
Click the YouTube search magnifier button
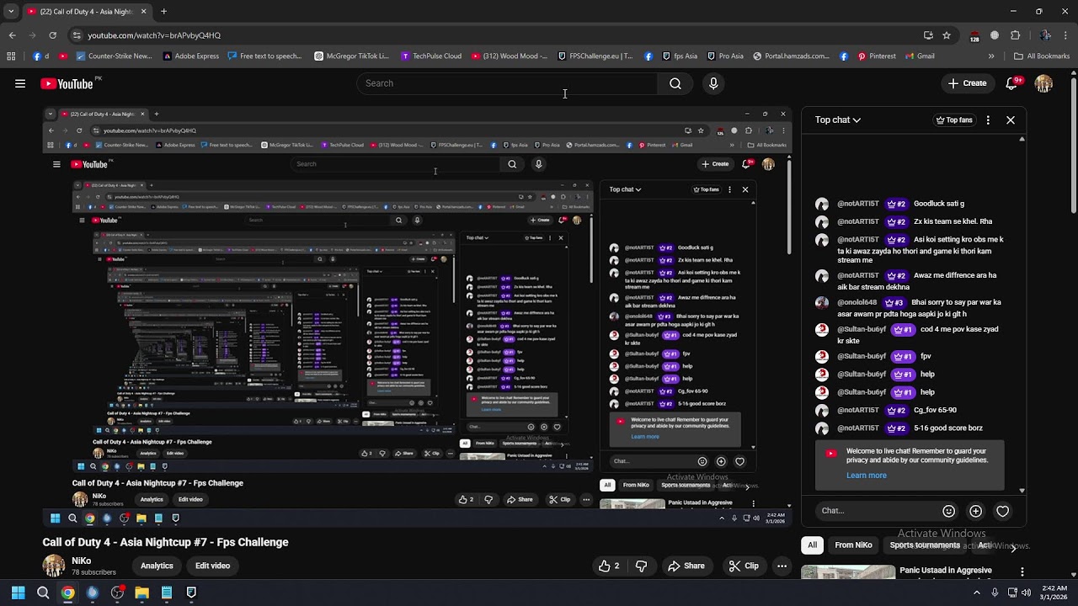[675, 83]
